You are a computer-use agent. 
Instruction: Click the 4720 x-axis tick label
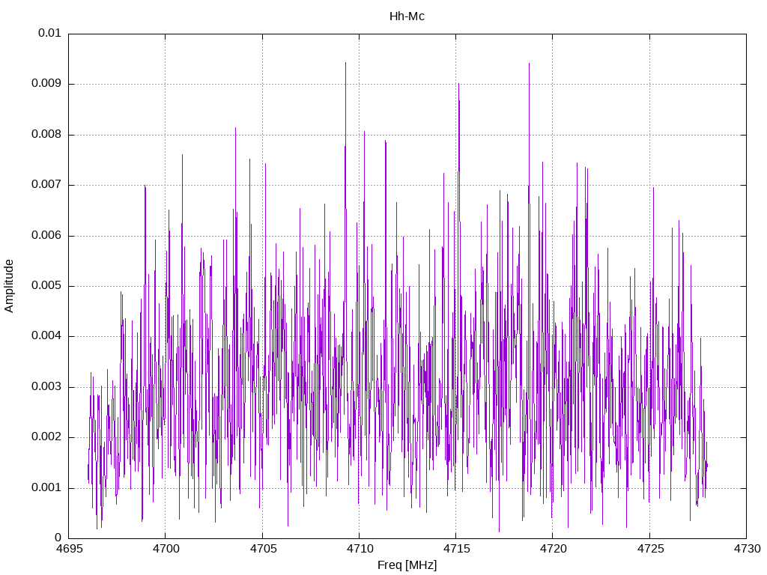click(554, 549)
